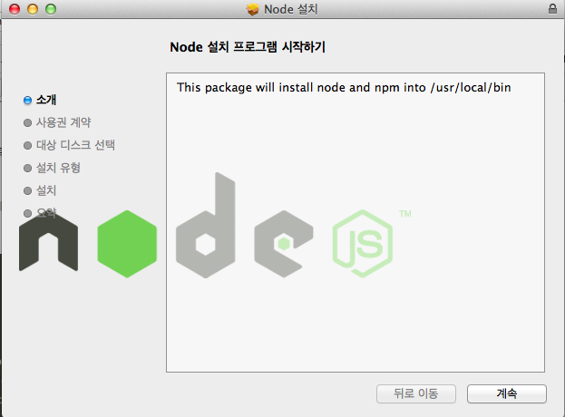Select the 설치 유형 step
The width and height of the screenshot is (565, 417).
click(x=58, y=168)
